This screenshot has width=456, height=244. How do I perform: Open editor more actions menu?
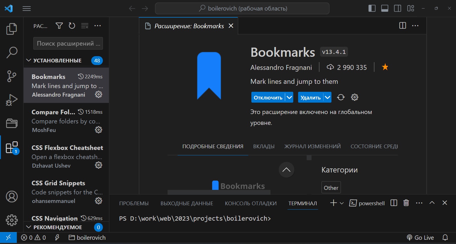(x=415, y=26)
